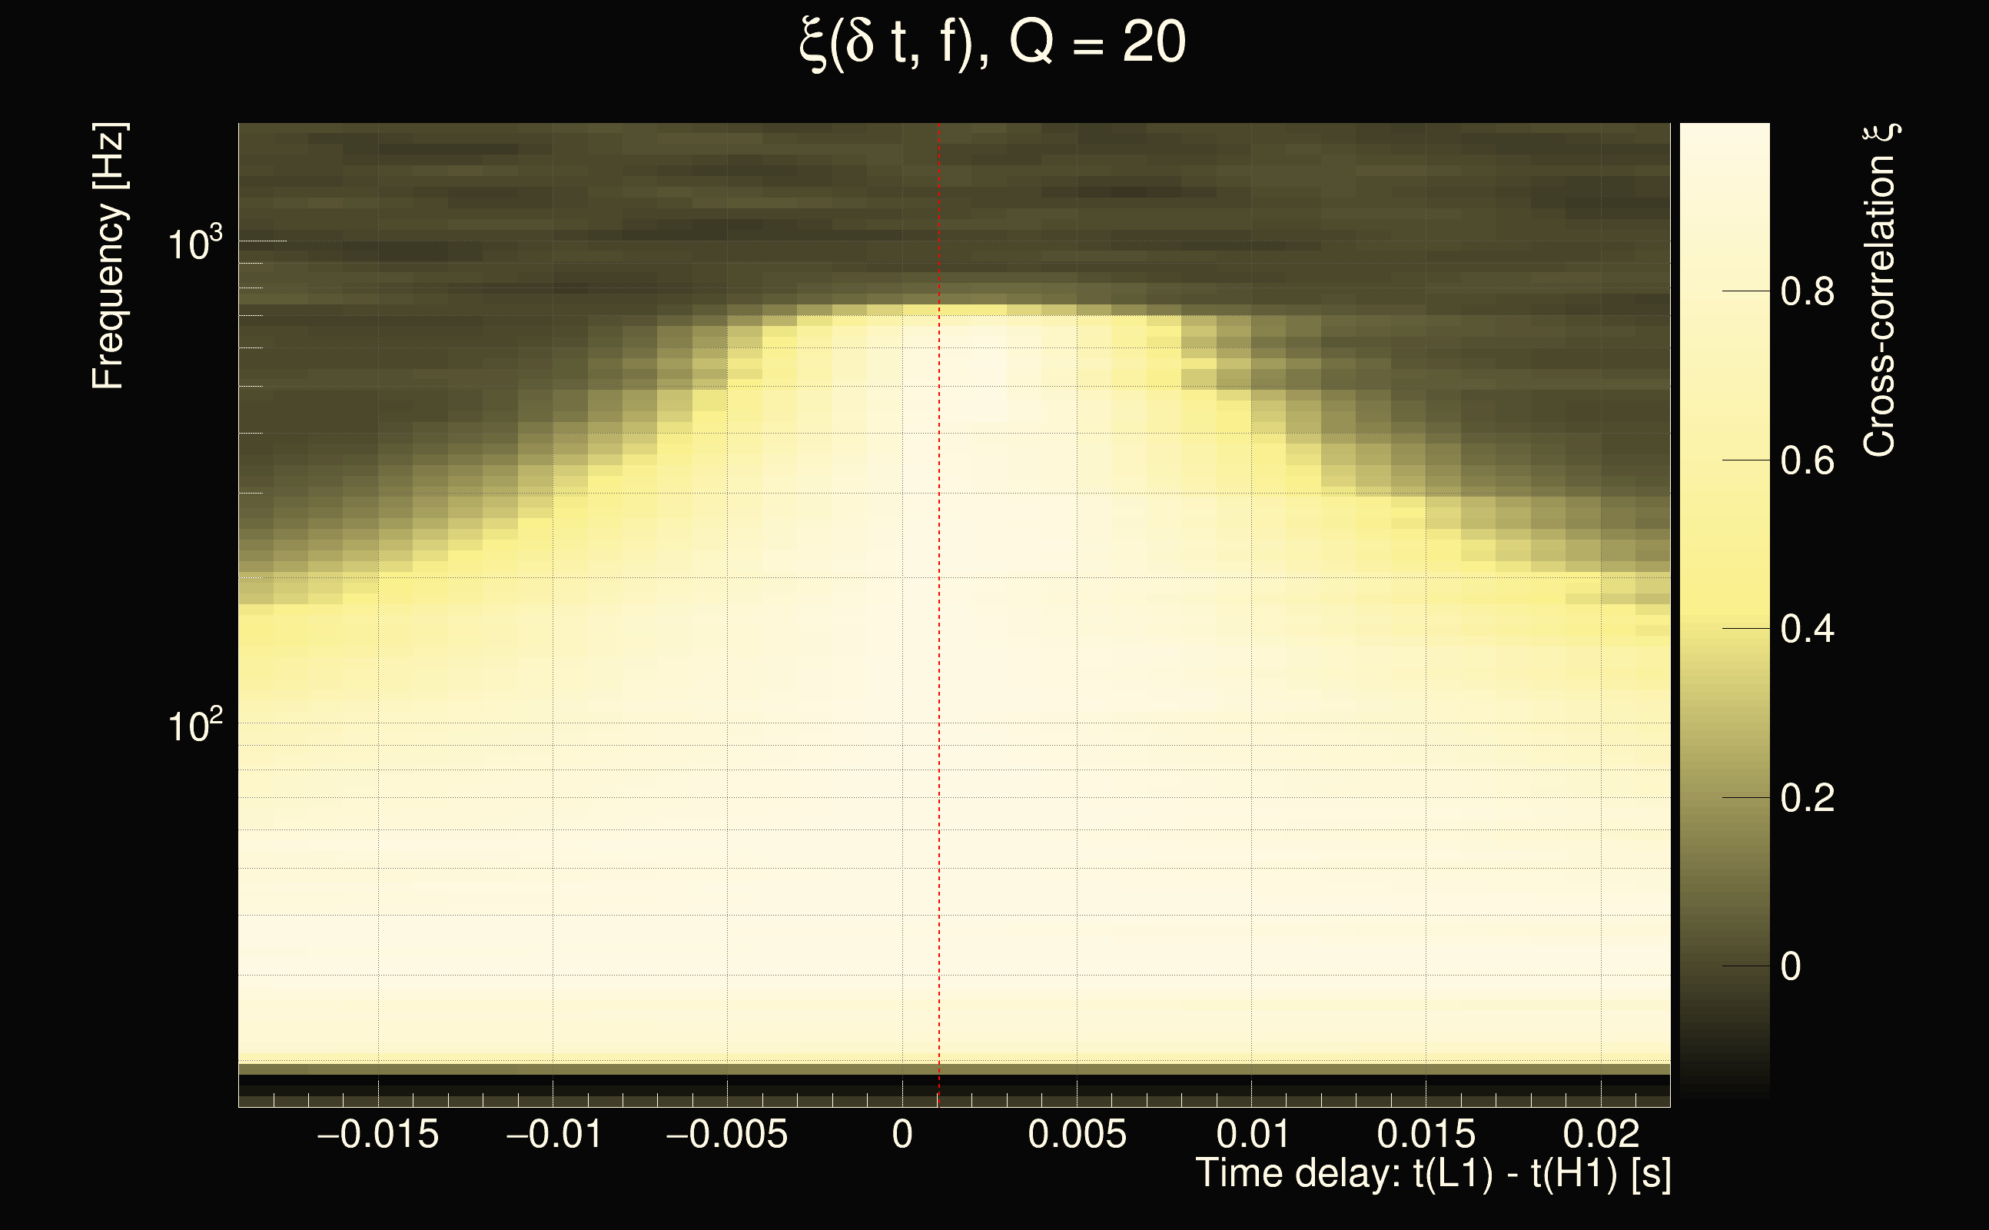Click the 0.005 time delay tick label
This screenshot has height=1230, width=1989.
point(1077,1134)
